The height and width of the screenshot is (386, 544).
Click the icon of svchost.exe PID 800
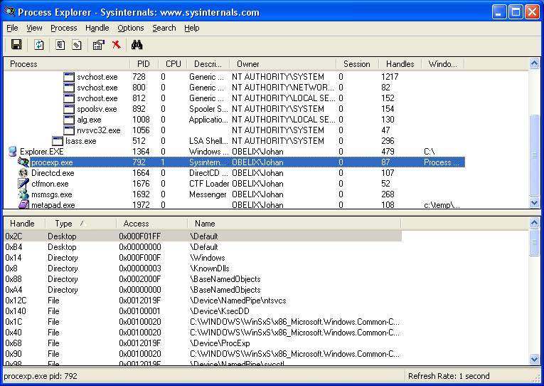(x=69, y=88)
